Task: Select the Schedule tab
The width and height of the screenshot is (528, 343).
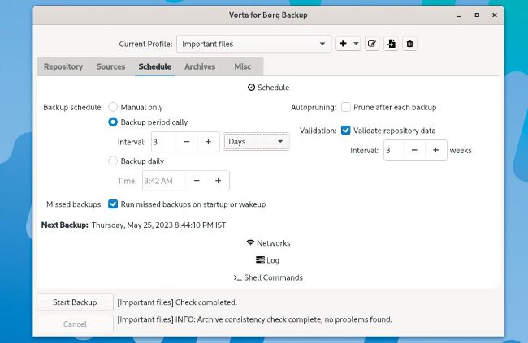Action: pyautogui.click(x=155, y=66)
